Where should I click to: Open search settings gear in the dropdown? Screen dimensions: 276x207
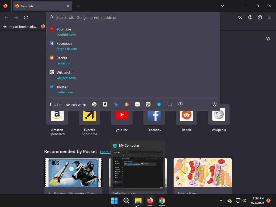[214, 104]
